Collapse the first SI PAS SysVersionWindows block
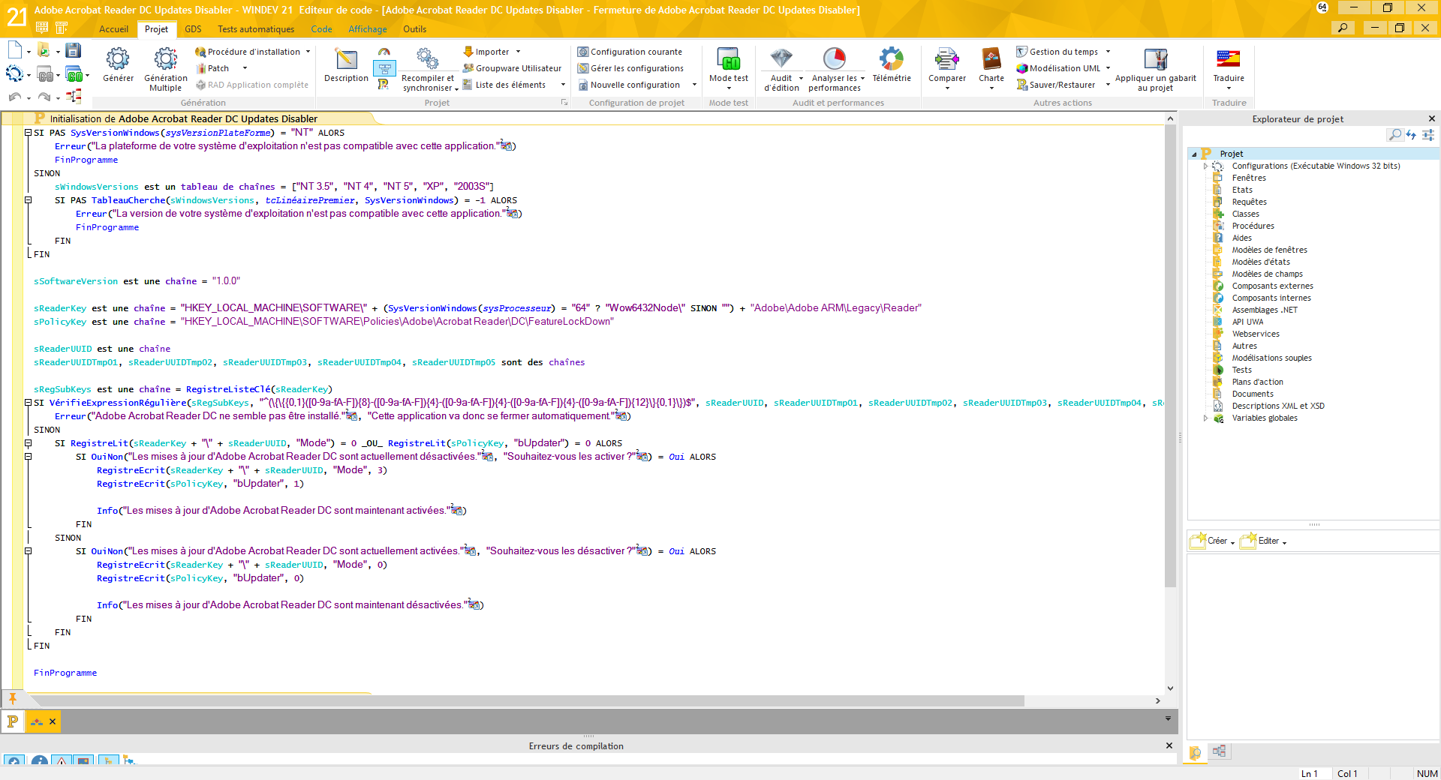Viewport: 1441px width, 780px height. [x=28, y=133]
